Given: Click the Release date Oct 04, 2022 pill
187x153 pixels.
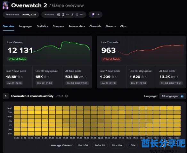Looking at the screenshot, I should click(x=21, y=14).
